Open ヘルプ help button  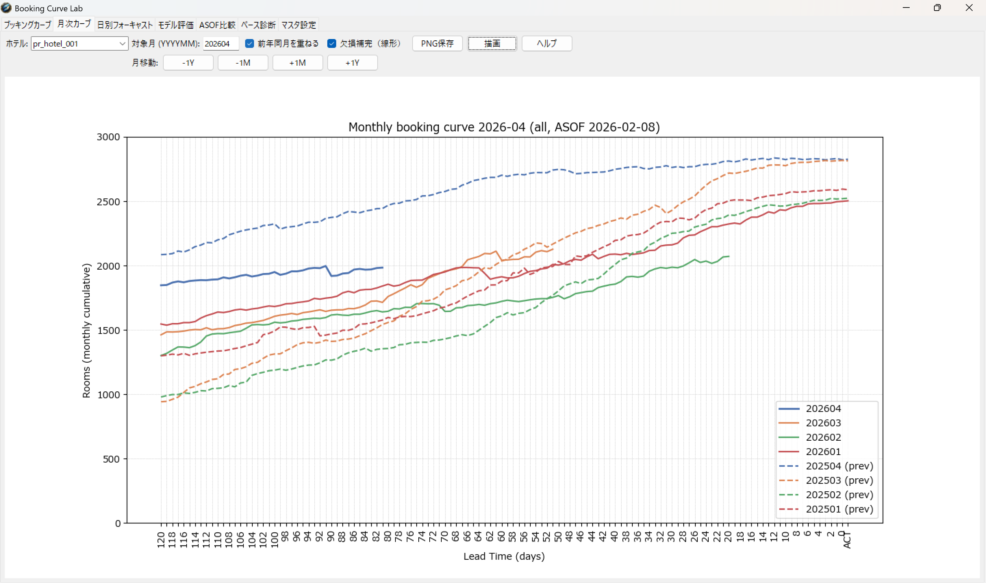(546, 43)
